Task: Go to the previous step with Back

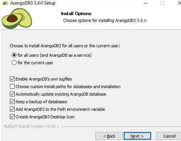Action: [x=109, y=136]
